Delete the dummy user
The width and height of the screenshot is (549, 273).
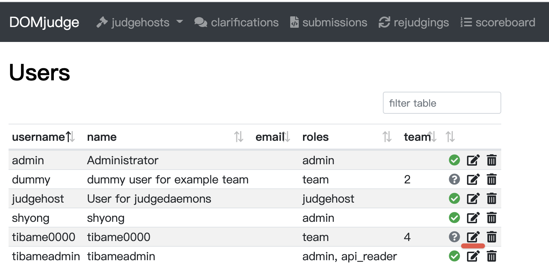(492, 179)
